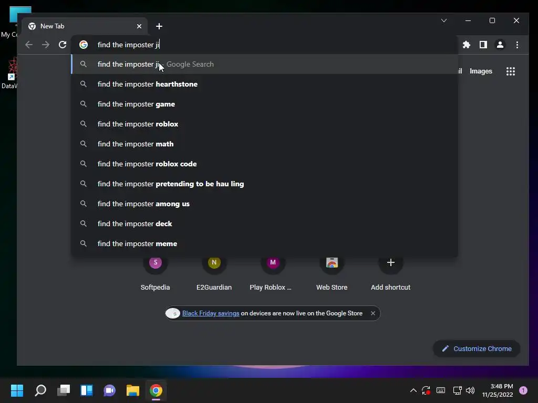The width and height of the screenshot is (538, 403).
Task: Open the volume speaker tray icon
Action: [x=470, y=390]
